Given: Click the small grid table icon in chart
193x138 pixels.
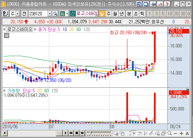Looking at the screenshot, I should click(x=7, y=36).
